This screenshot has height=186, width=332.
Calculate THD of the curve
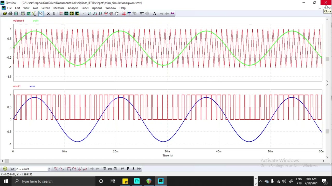click(139, 169)
